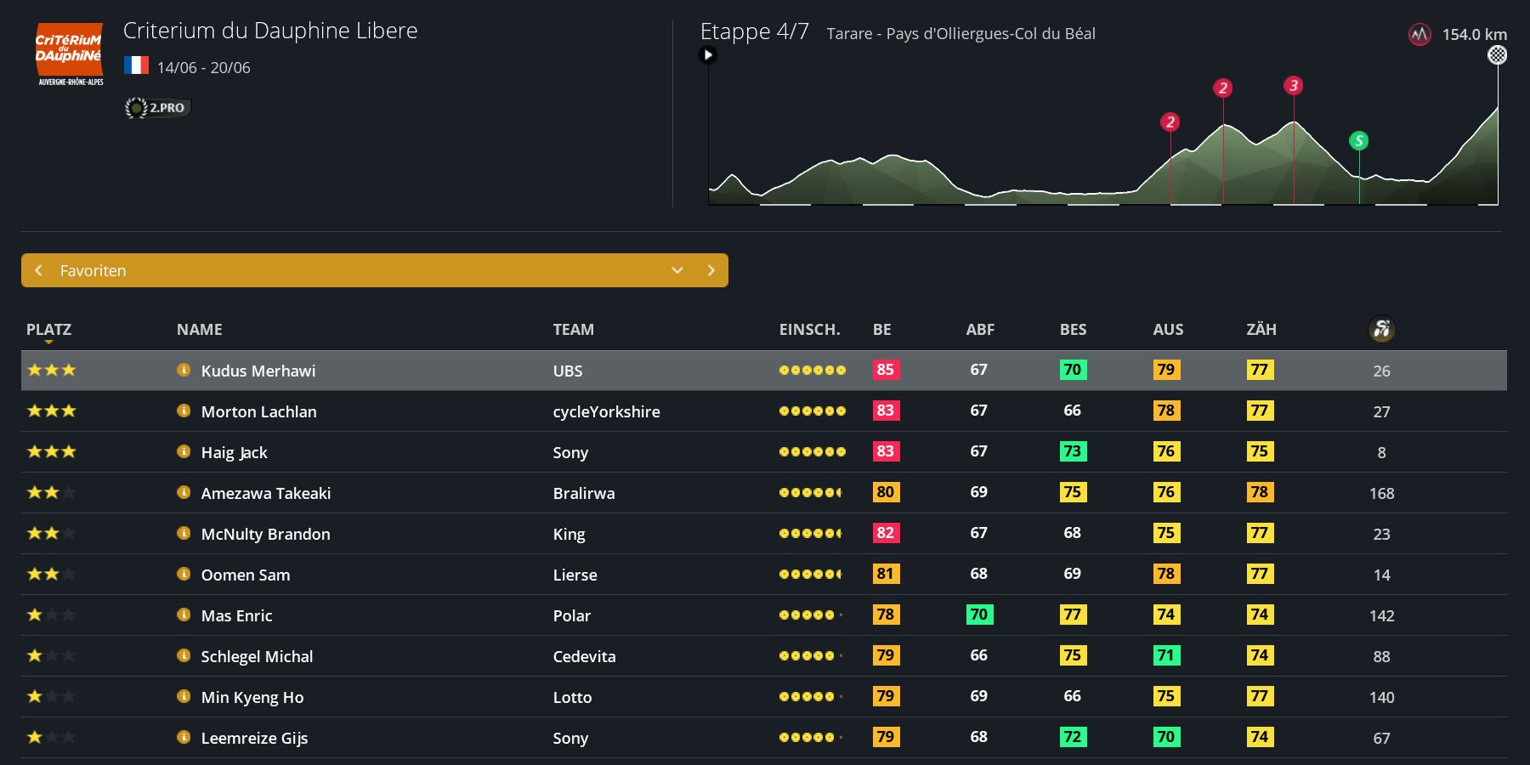Click Kudus Merhawi's red 85 BE rating
Screen dimensions: 1530x765
click(885, 370)
